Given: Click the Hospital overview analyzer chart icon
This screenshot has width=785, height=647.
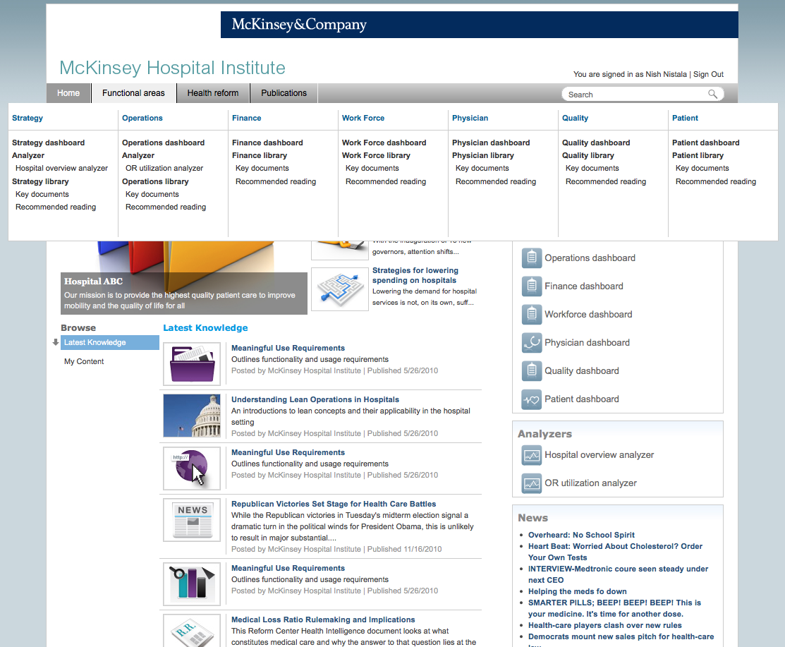Looking at the screenshot, I should tap(532, 455).
